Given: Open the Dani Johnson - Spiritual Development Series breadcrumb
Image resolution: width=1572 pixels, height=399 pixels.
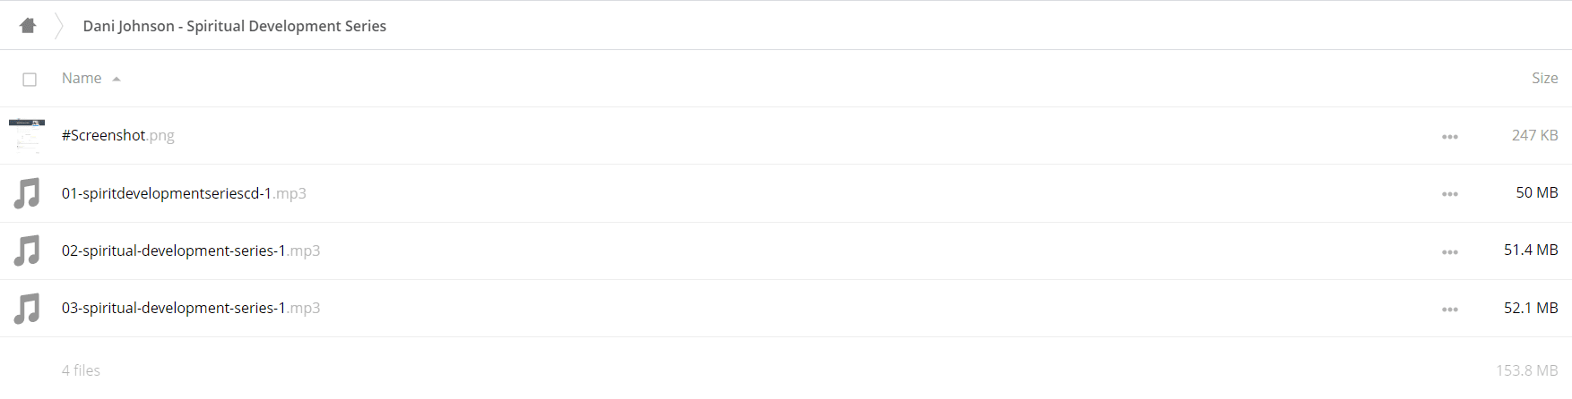Looking at the screenshot, I should (235, 26).
